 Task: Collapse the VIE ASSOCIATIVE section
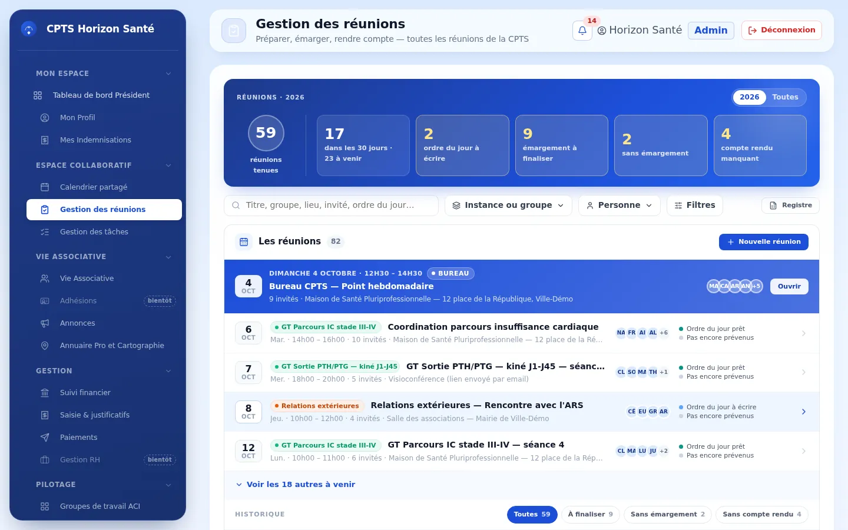tap(104, 257)
